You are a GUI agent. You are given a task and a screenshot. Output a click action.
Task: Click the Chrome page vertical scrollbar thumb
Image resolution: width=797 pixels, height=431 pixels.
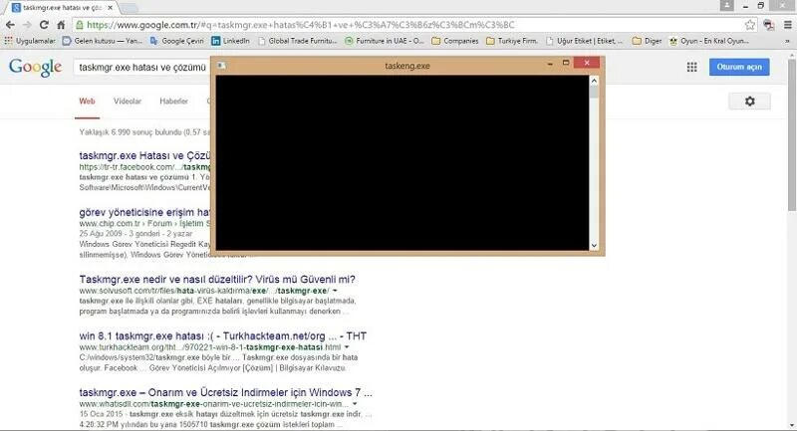[791, 134]
